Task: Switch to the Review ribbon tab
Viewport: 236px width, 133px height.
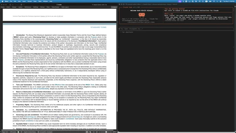Action: point(42,7)
